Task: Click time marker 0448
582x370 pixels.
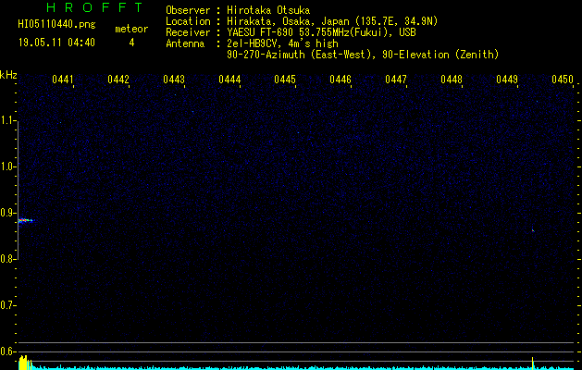Action: click(x=452, y=80)
